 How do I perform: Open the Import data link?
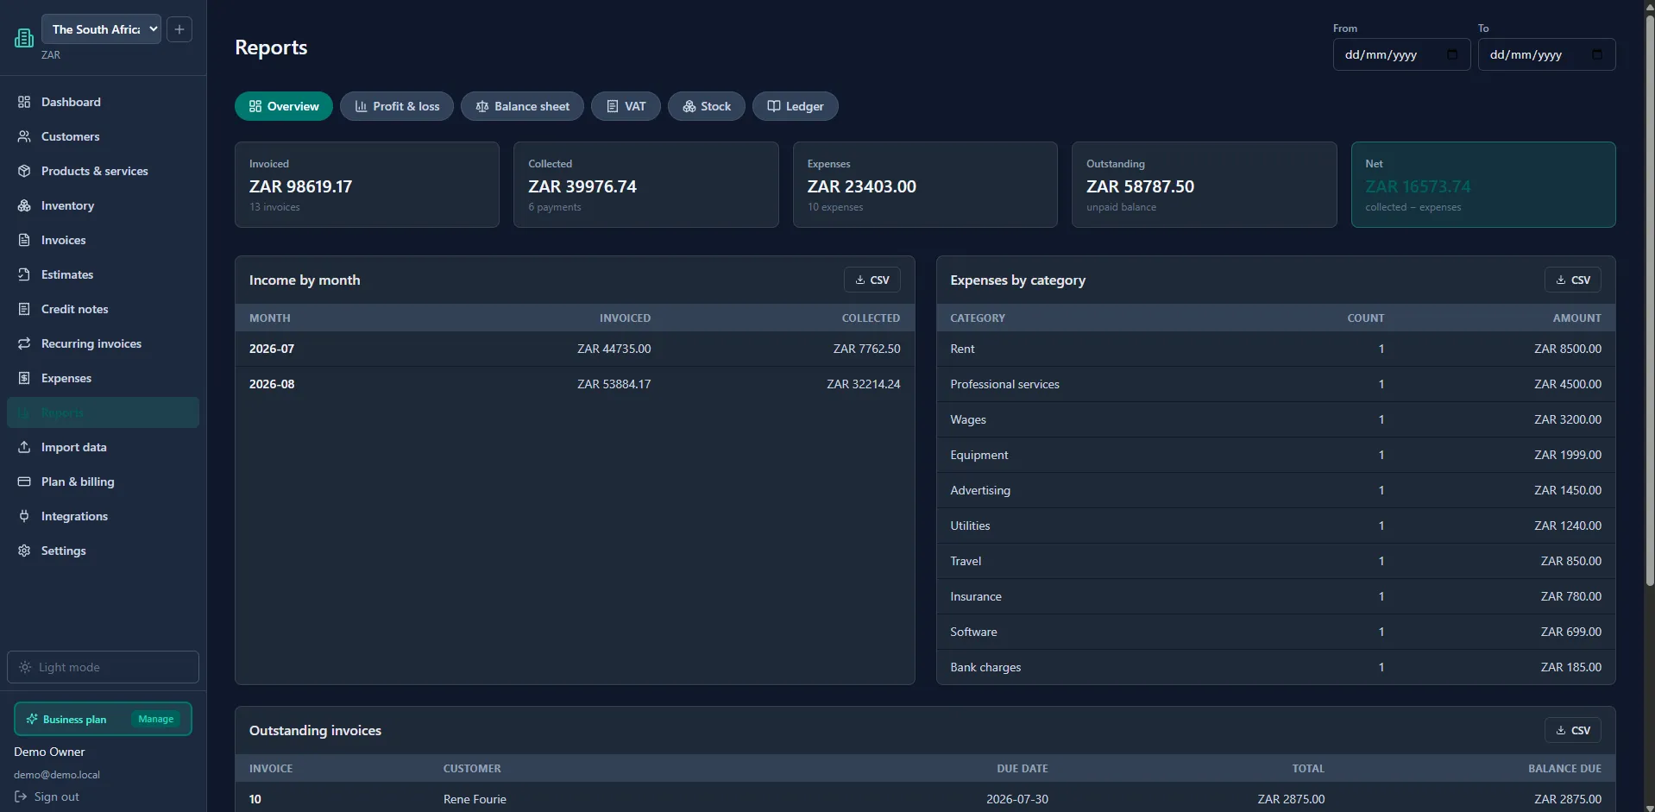pyautogui.click(x=103, y=447)
